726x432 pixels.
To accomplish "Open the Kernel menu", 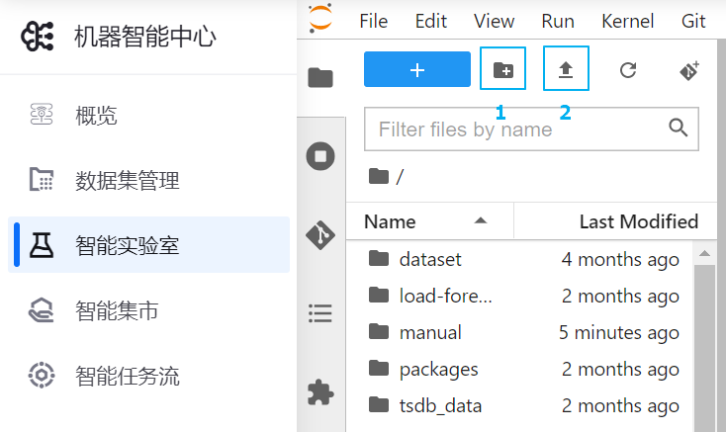I will point(627,21).
